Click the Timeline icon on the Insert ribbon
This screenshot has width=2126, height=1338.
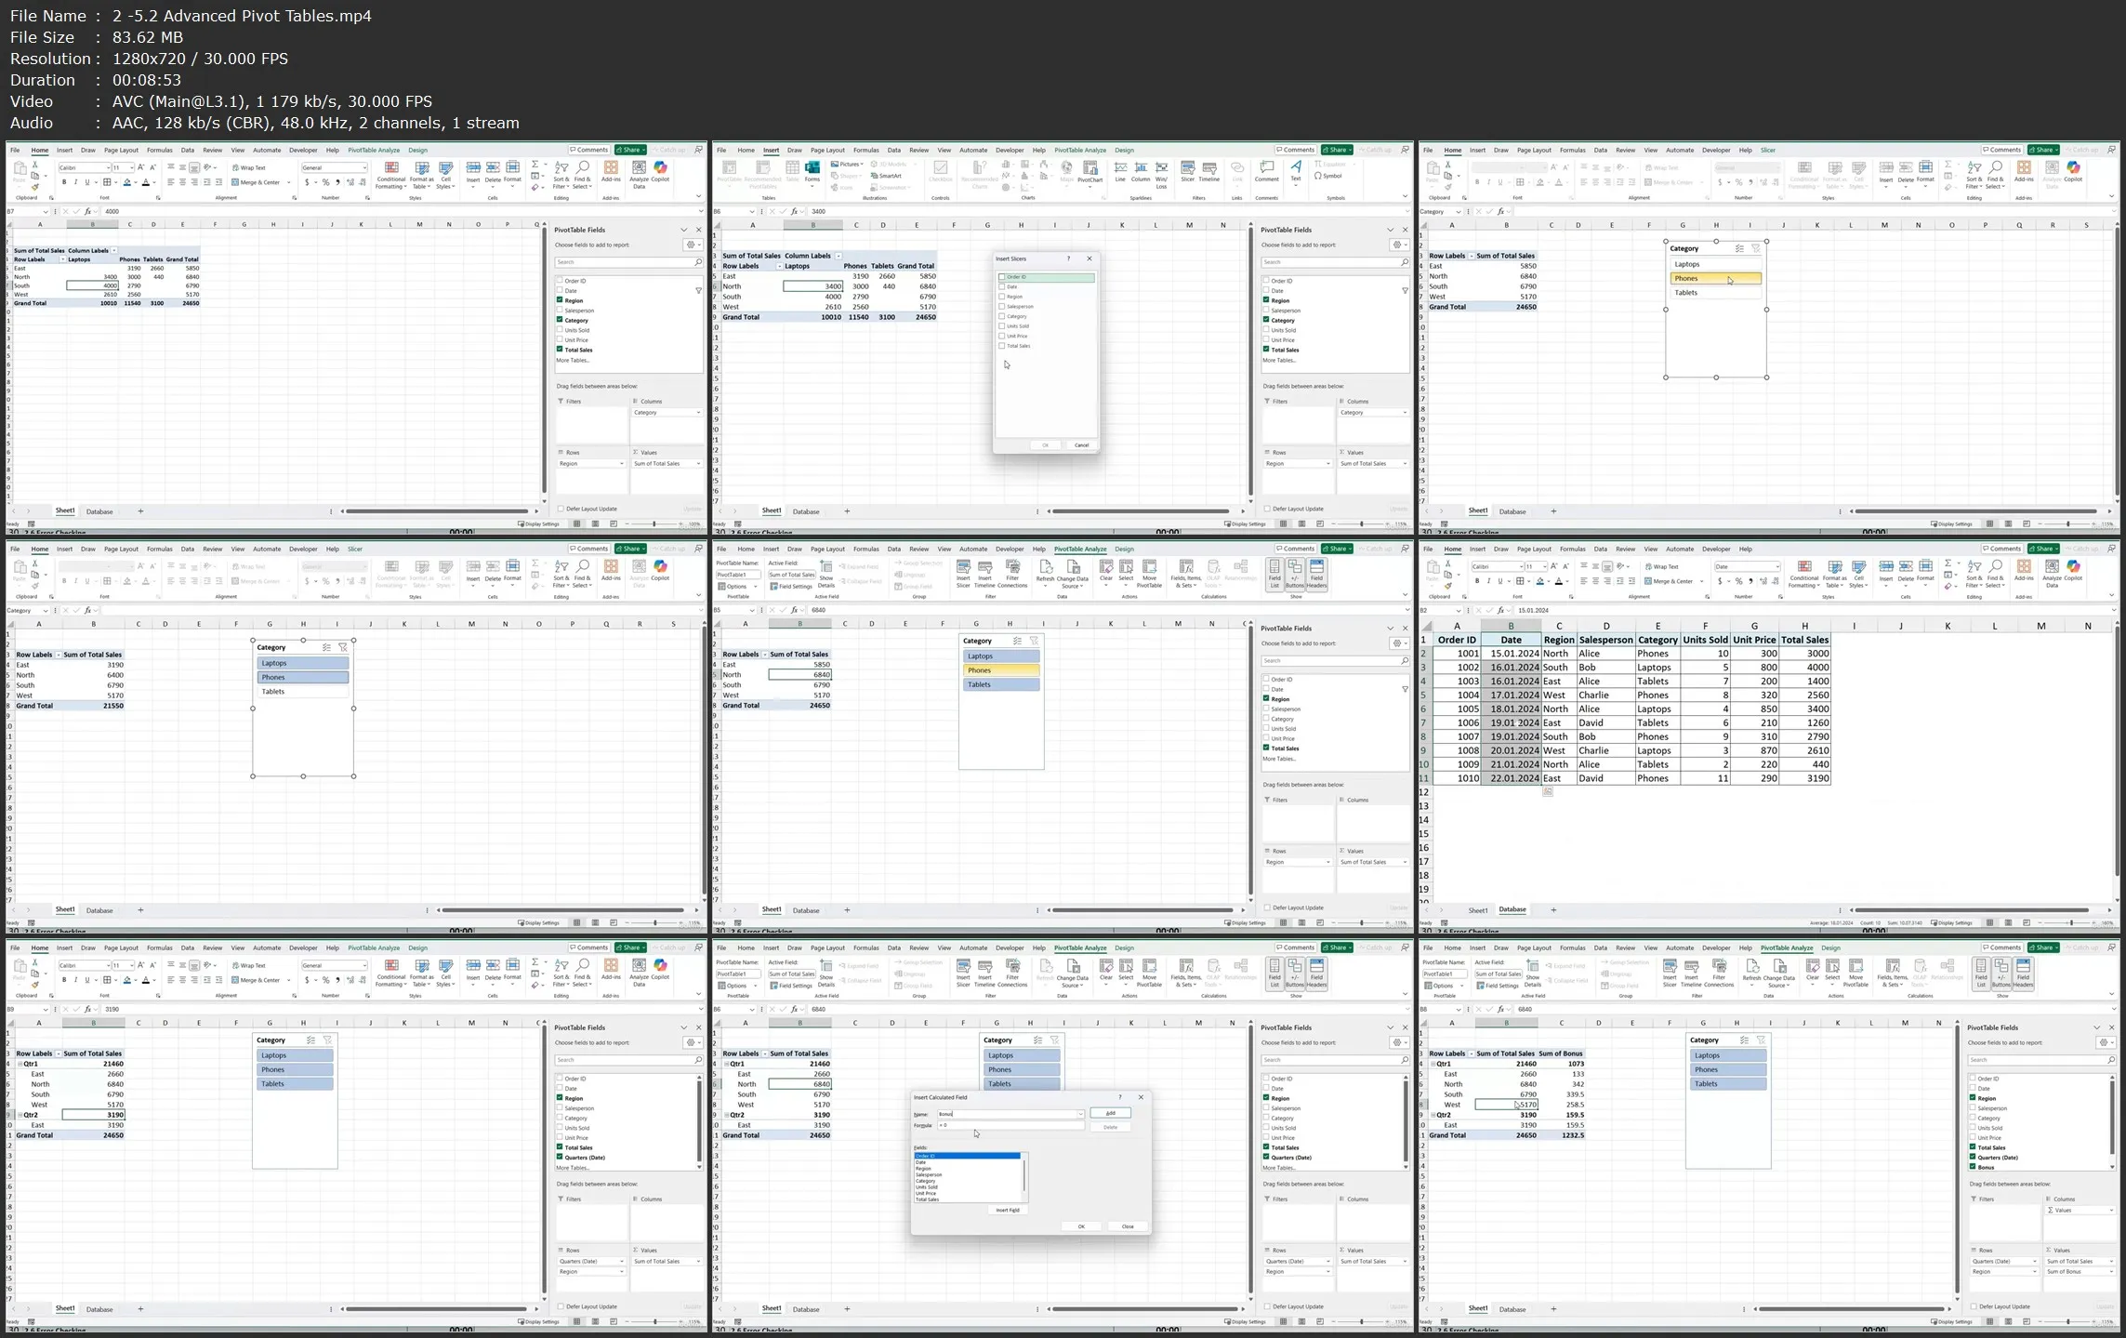(x=1209, y=171)
